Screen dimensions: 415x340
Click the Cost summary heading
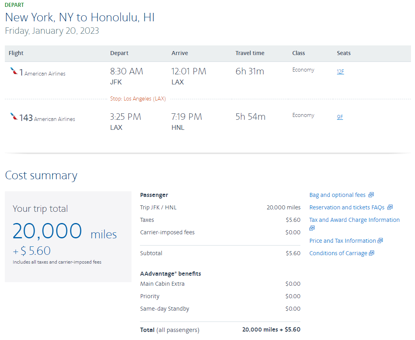(x=41, y=175)
